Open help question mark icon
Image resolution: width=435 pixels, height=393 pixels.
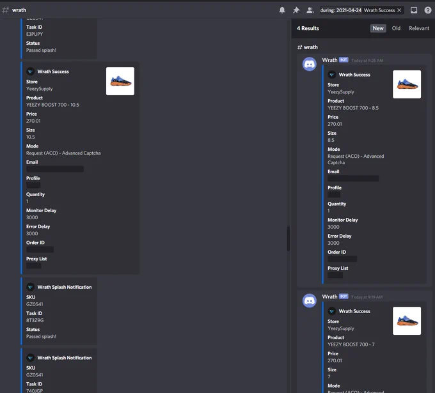(x=428, y=10)
